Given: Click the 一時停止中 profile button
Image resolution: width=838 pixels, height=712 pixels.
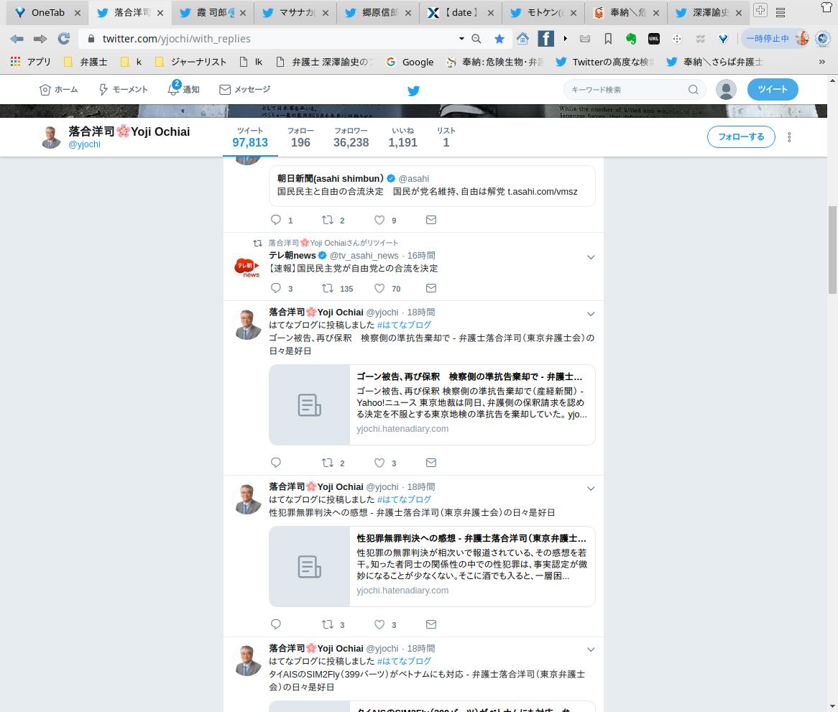Looking at the screenshot, I should click(775, 39).
